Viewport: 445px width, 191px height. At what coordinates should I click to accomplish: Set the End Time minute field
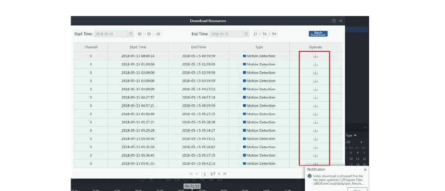click(x=265, y=34)
